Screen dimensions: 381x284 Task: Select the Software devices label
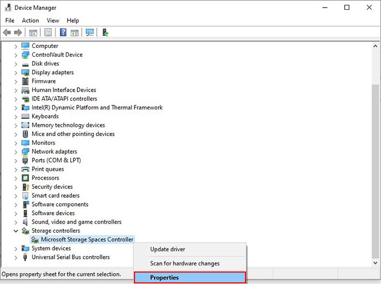pos(53,213)
